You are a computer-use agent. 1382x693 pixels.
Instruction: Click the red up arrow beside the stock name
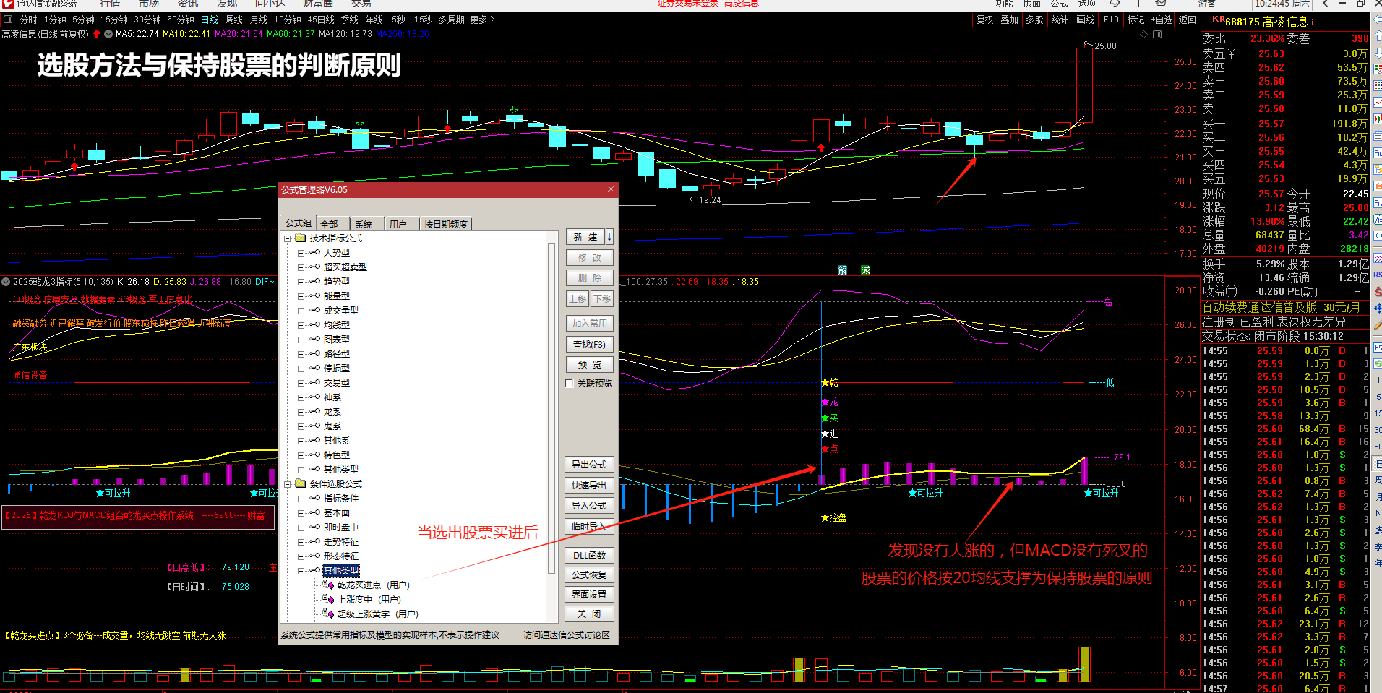click(97, 34)
